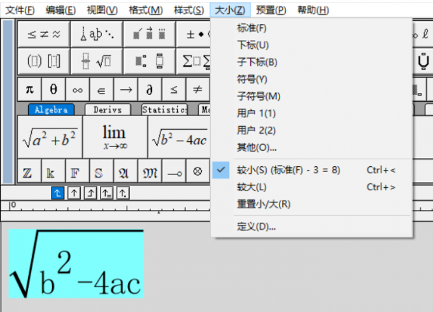The image size is (433, 312).
Task: Insert the less-than-or-equal symbol in small bar
Action: coord(174,89)
